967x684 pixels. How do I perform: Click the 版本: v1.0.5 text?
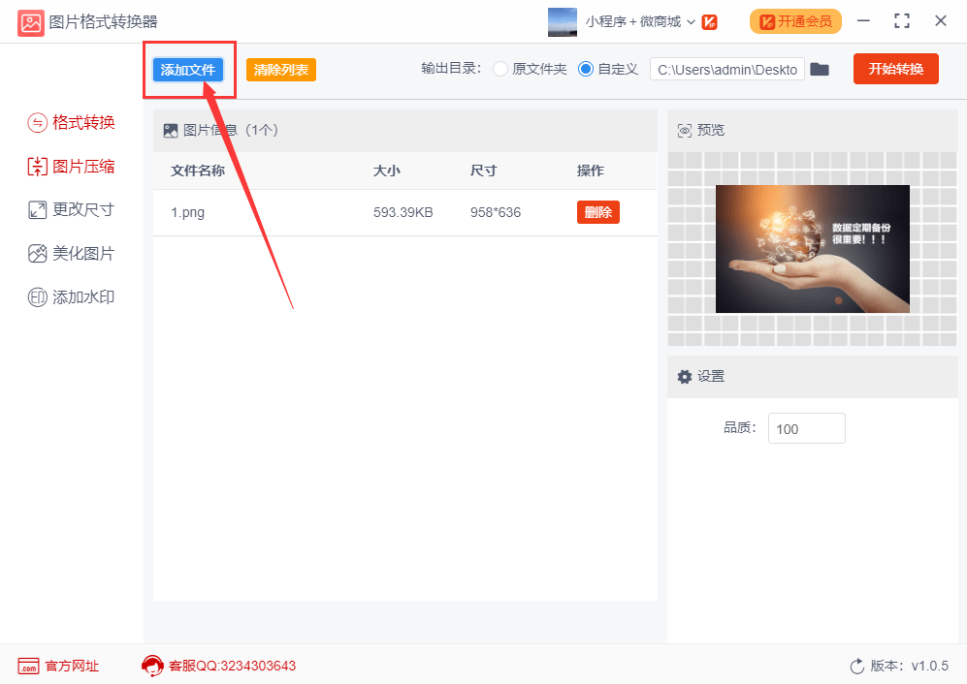tap(910, 667)
